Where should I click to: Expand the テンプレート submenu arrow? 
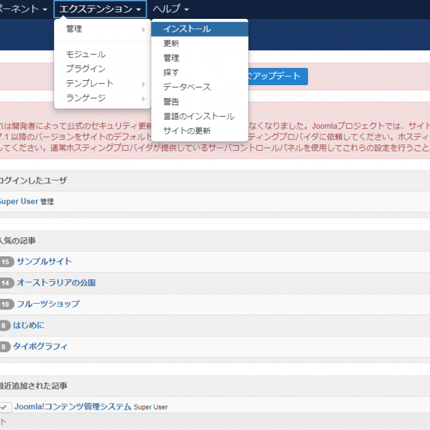[143, 84]
